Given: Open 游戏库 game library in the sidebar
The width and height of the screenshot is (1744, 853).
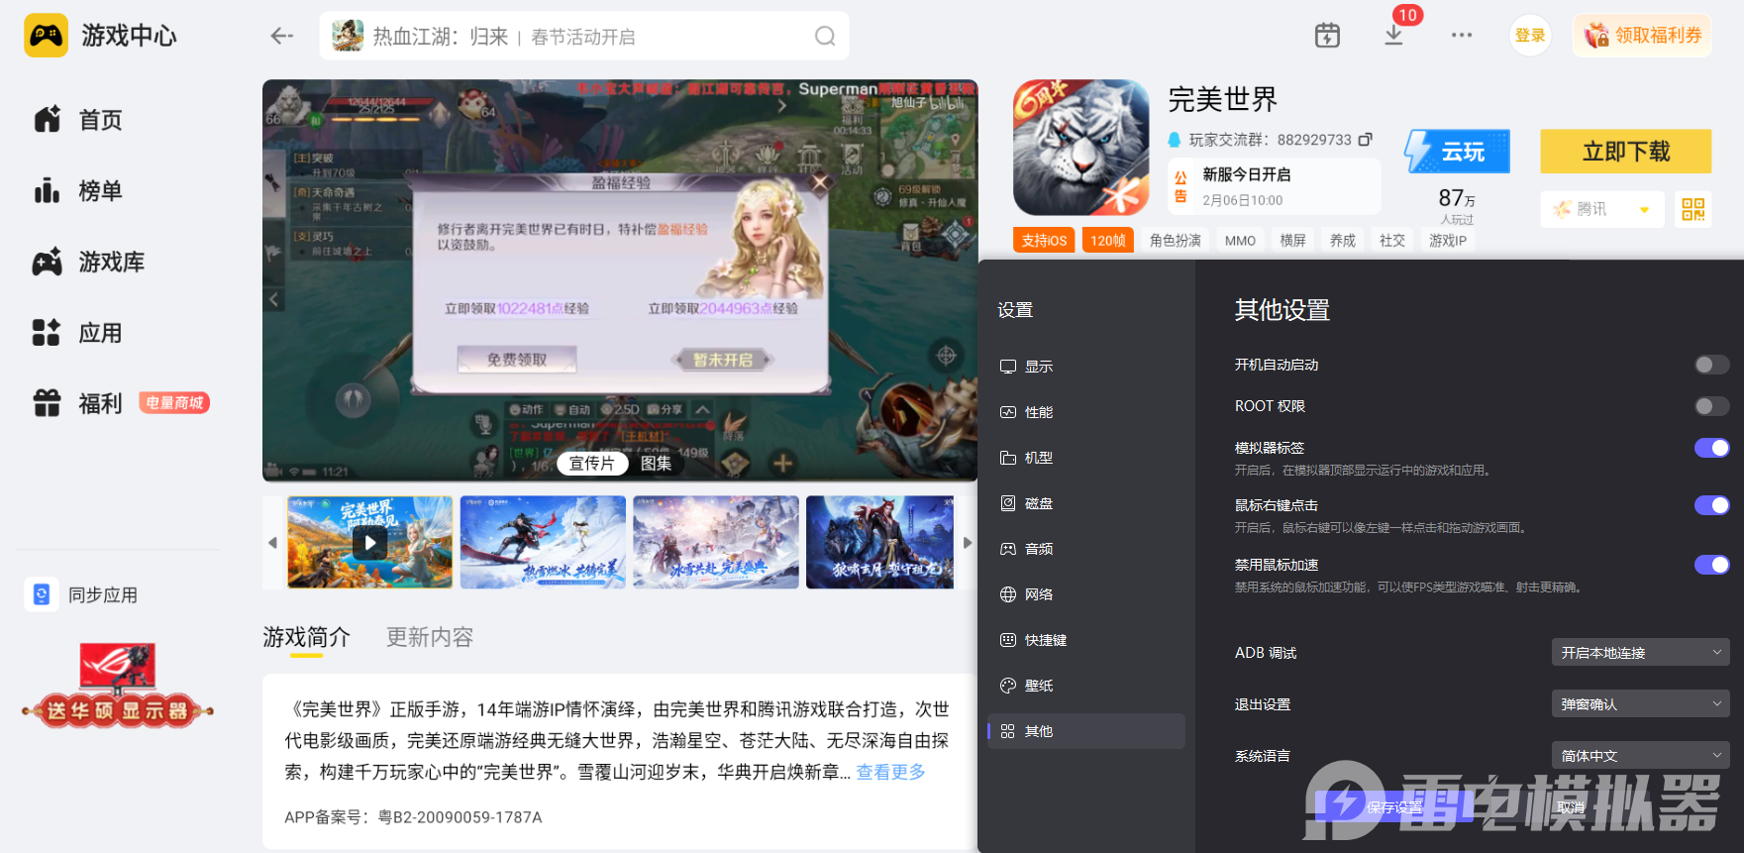Looking at the screenshot, I should [89, 263].
